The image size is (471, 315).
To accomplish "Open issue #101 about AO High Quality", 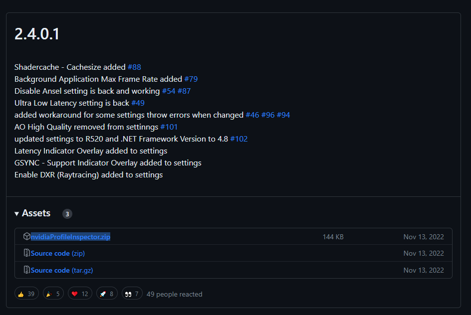I will click(169, 127).
